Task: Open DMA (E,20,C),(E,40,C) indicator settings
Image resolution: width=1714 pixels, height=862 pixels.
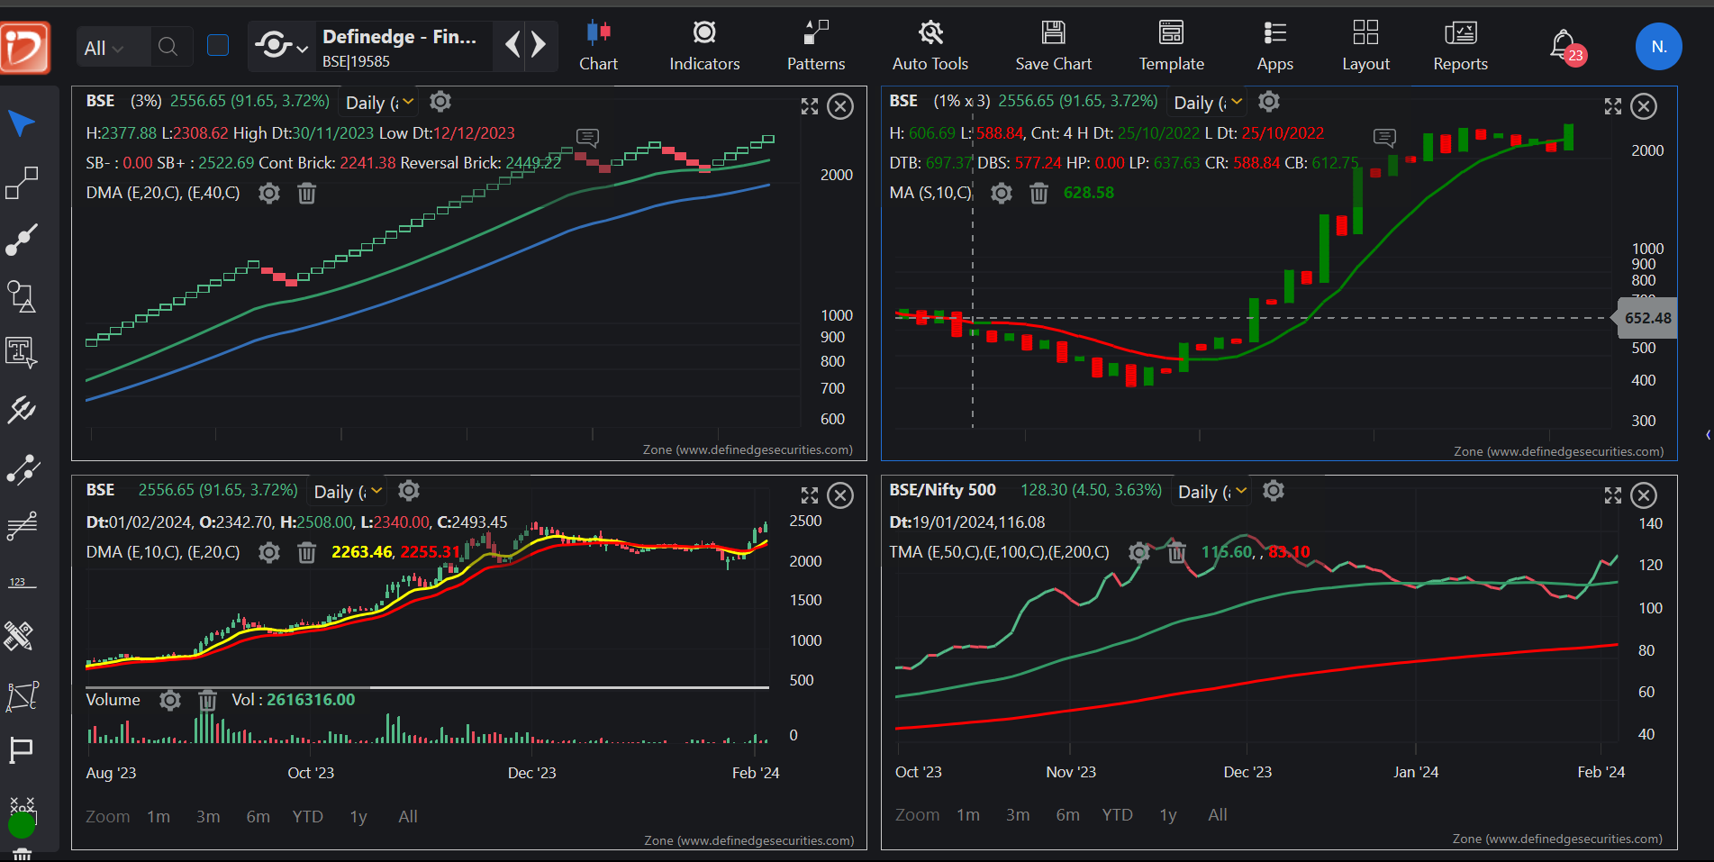Action: 269,193
